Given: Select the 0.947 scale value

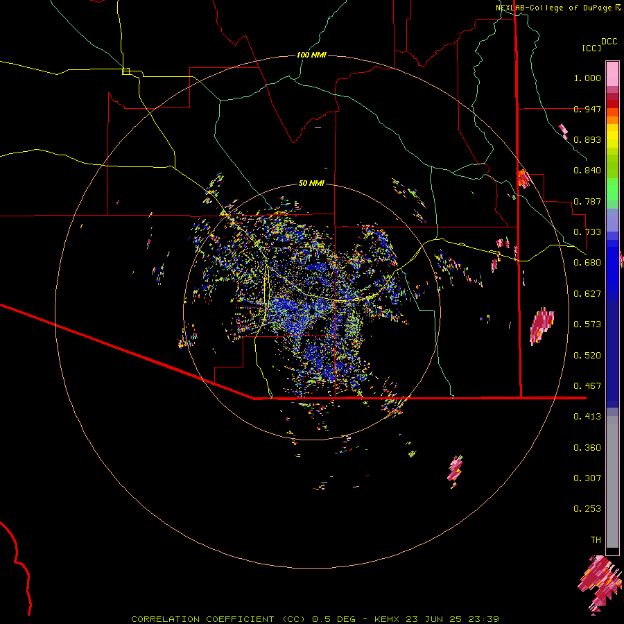Looking at the screenshot, I should point(587,109).
